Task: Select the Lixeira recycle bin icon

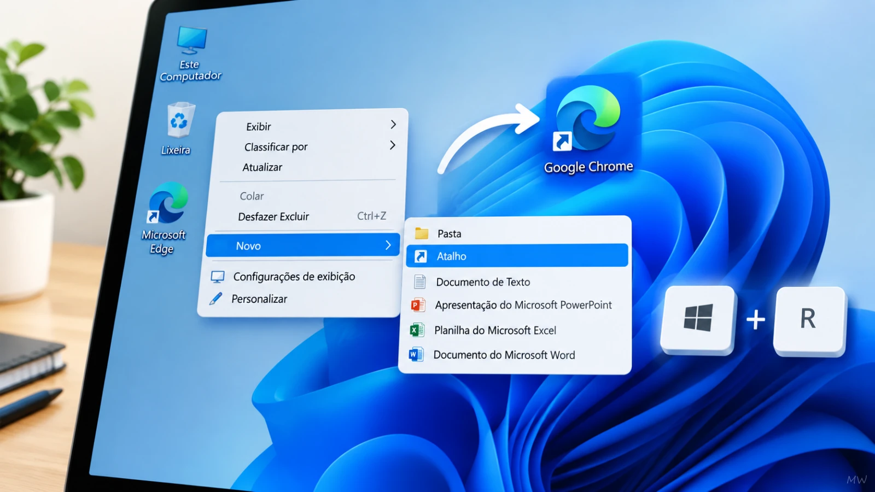Action: click(x=180, y=120)
